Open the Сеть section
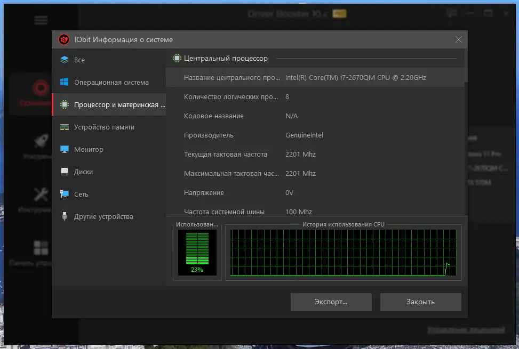This screenshot has height=349, width=519. point(109,194)
